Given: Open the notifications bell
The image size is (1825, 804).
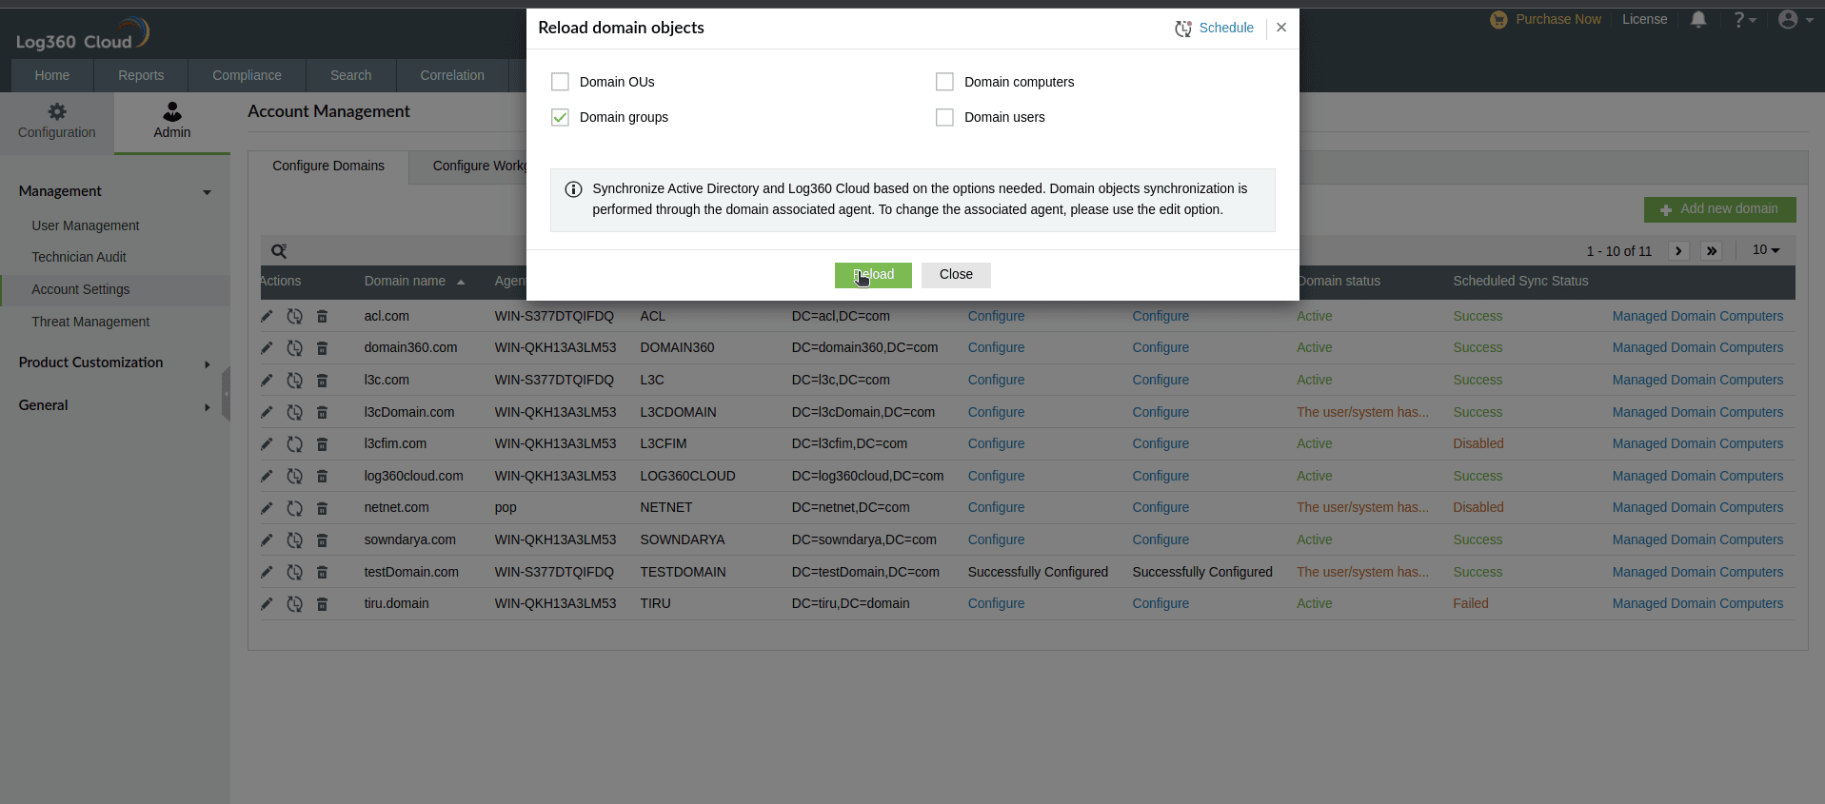Looking at the screenshot, I should tap(1698, 19).
